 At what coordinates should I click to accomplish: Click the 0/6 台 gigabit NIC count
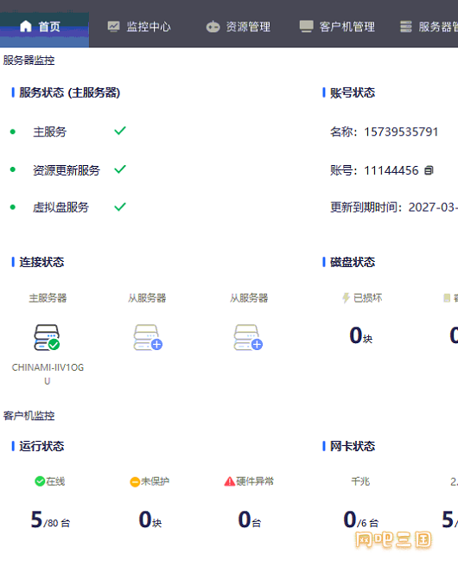click(361, 520)
